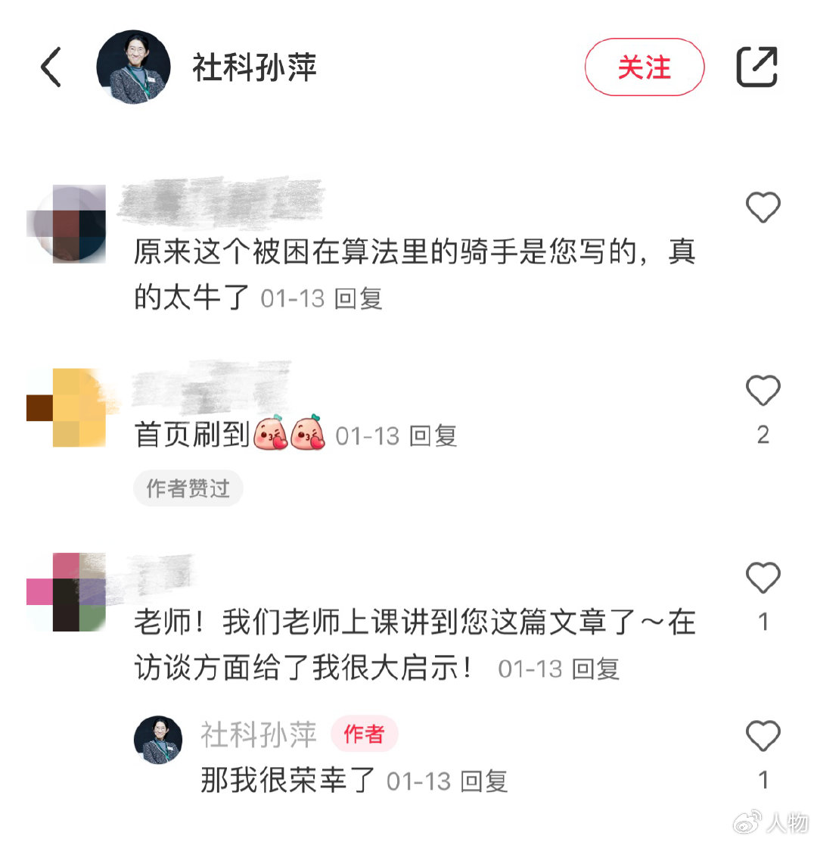Screen dimensions: 817x842
Task: Tap the red 作者 tag
Action: 364,734
